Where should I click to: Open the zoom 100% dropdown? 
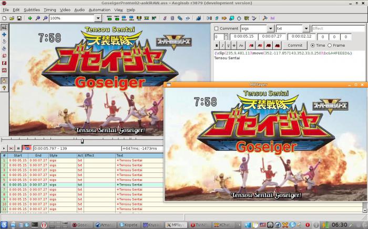(98, 18)
